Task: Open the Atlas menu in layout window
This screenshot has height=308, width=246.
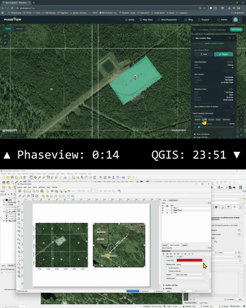Action: [x=49, y=188]
